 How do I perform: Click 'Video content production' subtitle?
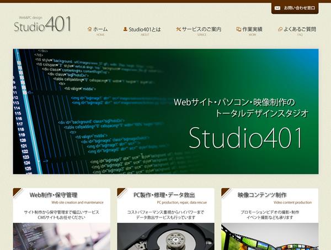(x=292, y=202)
